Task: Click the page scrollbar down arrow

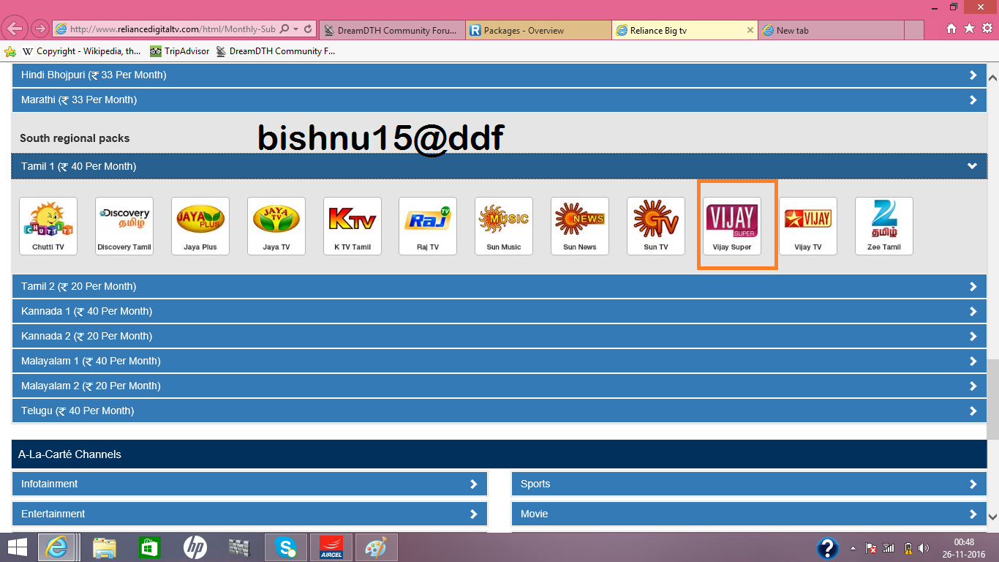Action: click(x=992, y=517)
